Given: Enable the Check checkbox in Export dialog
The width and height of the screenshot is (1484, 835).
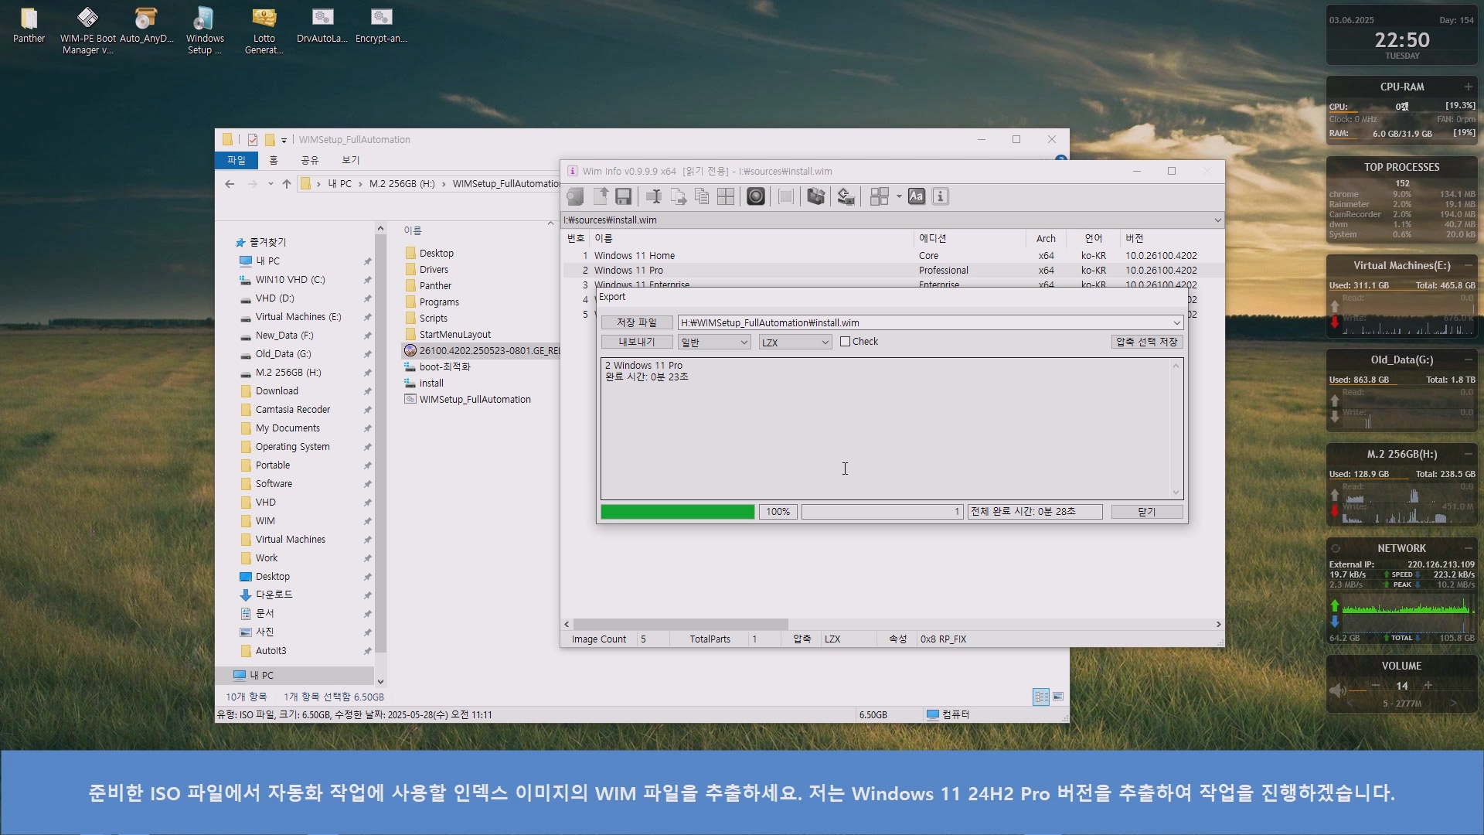Looking at the screenshot, I should click(846, 342).
